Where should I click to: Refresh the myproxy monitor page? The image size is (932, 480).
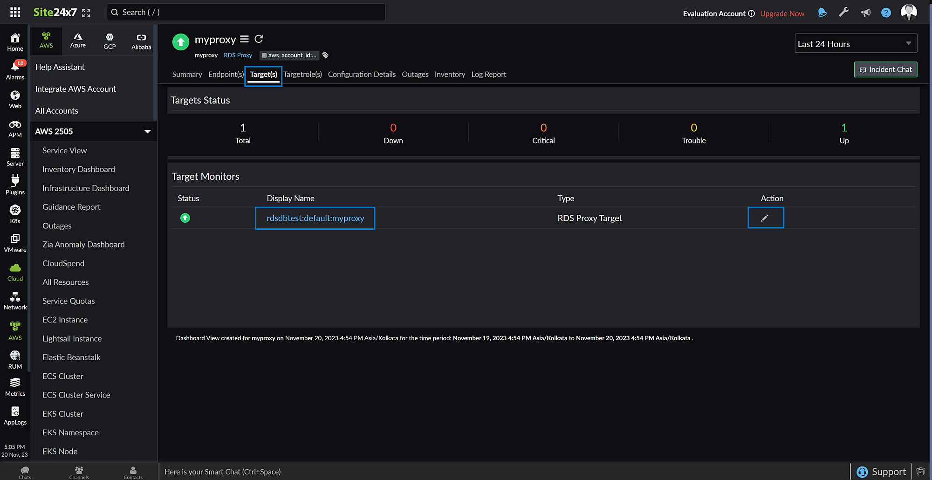pyautogui.click(x=259, y=39)
